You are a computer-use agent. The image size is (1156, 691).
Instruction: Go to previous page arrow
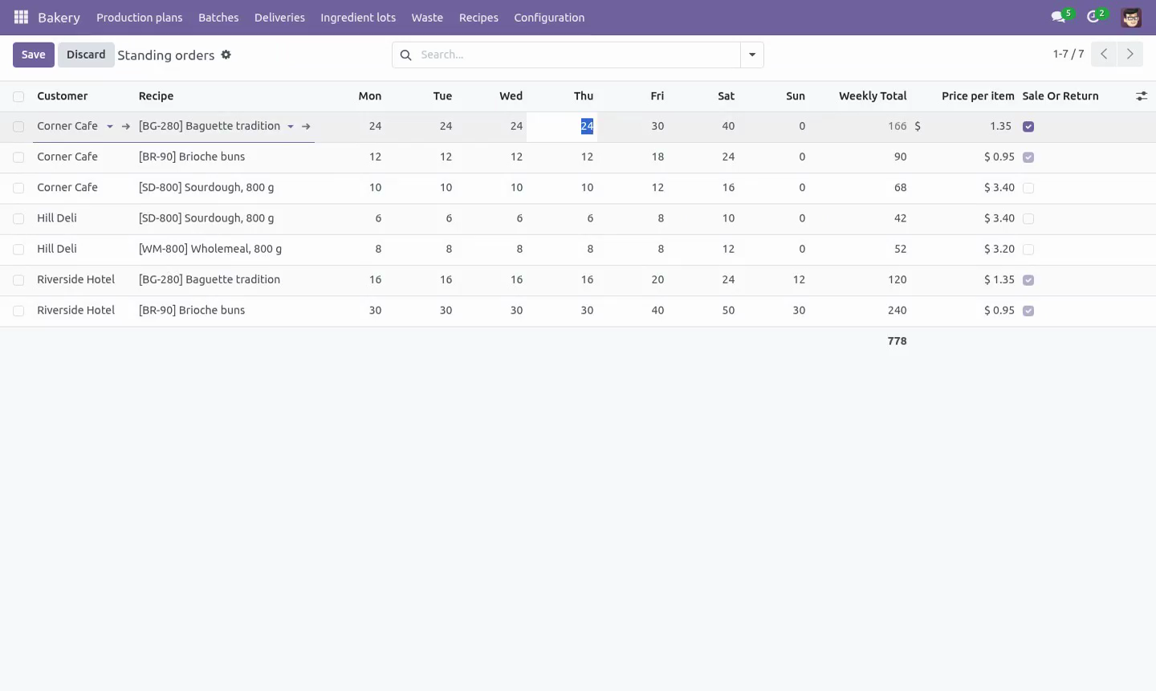click(x=1104, y=55)
